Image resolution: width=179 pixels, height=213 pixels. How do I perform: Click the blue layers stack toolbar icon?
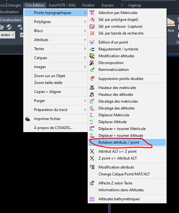[x=9, y=27]
